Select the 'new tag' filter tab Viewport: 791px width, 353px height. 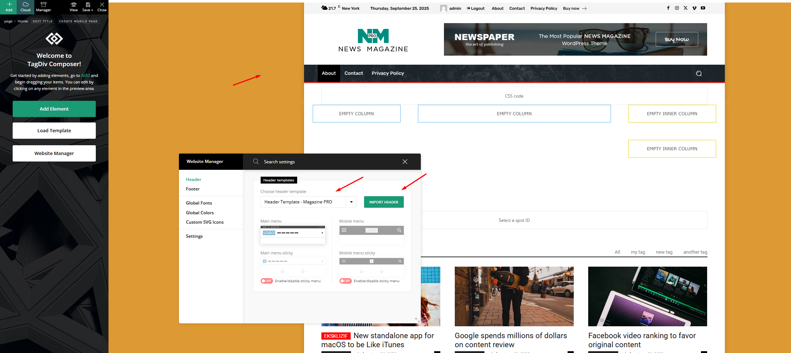[x=664, y=252]
